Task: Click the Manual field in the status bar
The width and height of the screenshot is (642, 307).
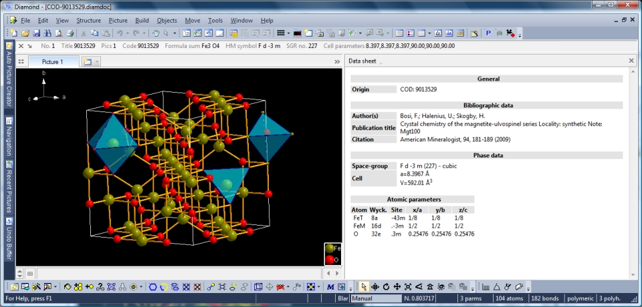Action: click(x=374, y=298)
